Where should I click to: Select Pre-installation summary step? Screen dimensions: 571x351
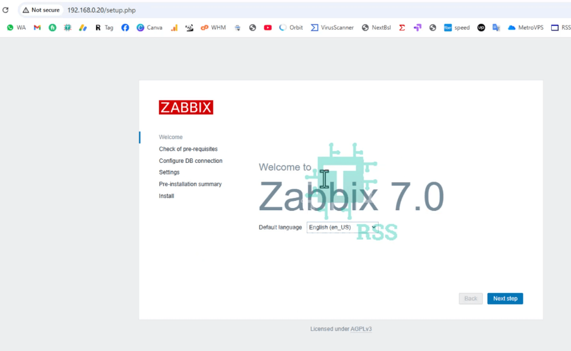pos(190,184)
